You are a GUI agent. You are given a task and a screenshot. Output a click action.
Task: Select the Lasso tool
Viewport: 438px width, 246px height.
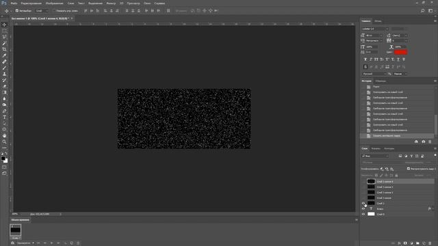(x=4, y=37)
